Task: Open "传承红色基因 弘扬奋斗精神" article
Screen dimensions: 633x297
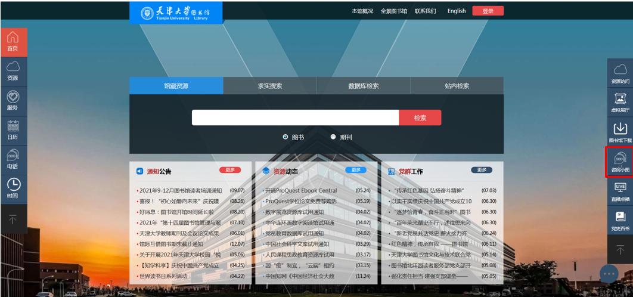Action: [427, 190]
